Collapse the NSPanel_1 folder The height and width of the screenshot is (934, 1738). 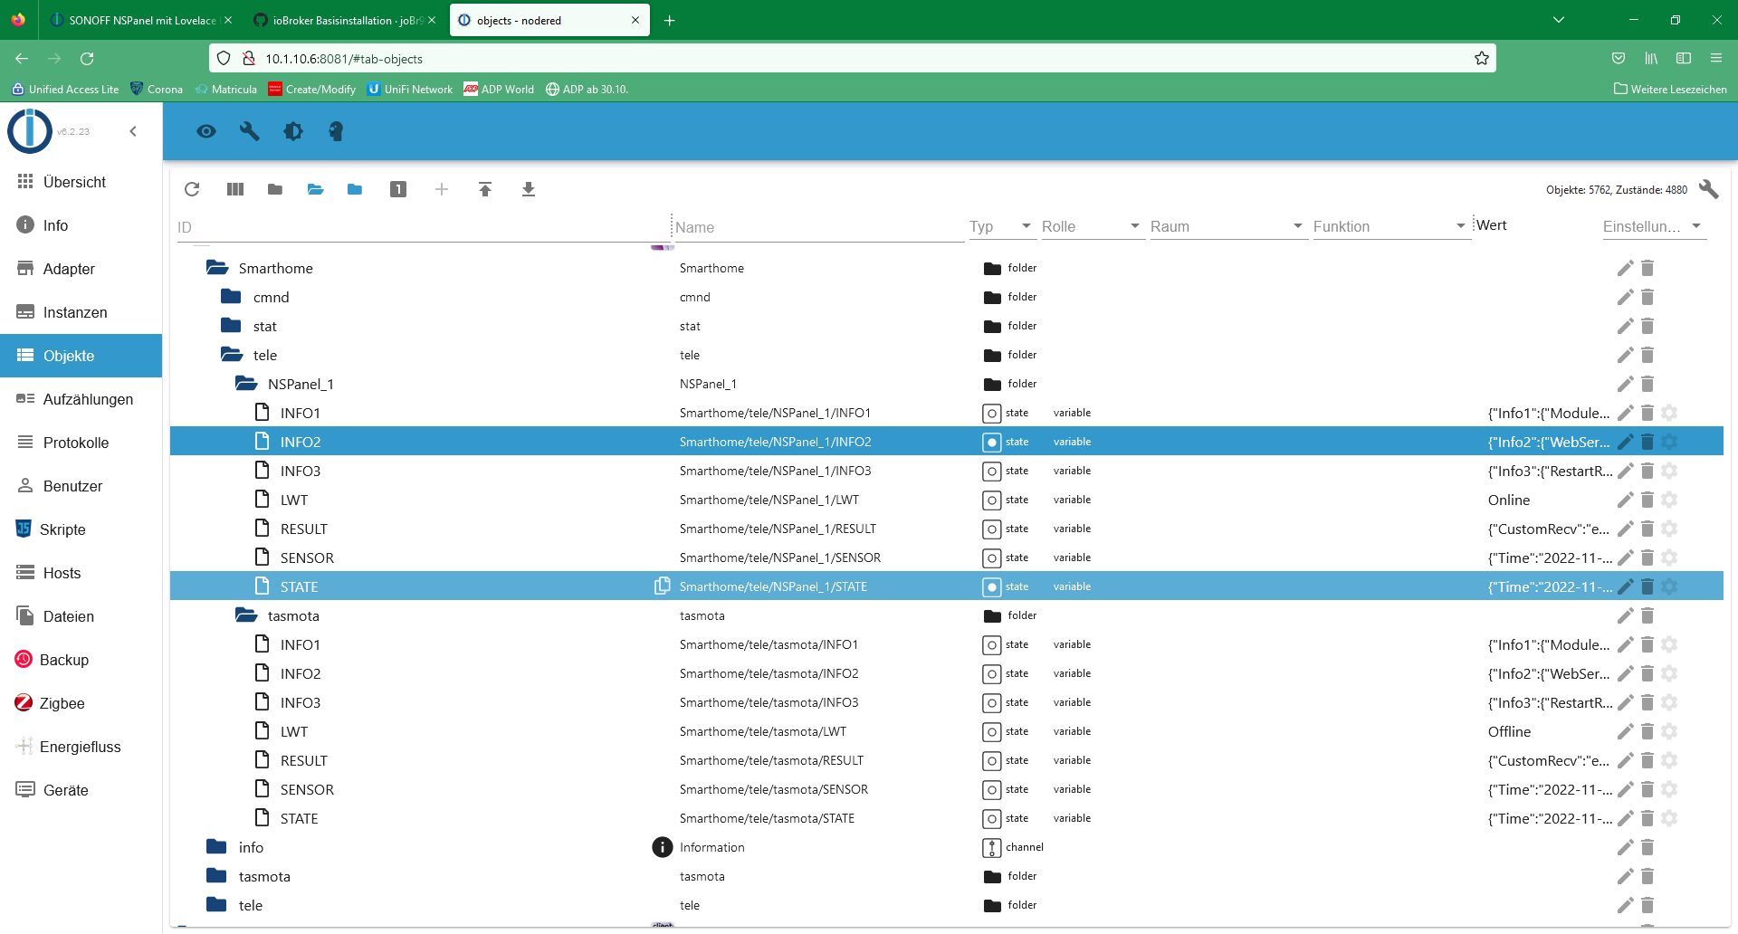(x=245, y=384)
